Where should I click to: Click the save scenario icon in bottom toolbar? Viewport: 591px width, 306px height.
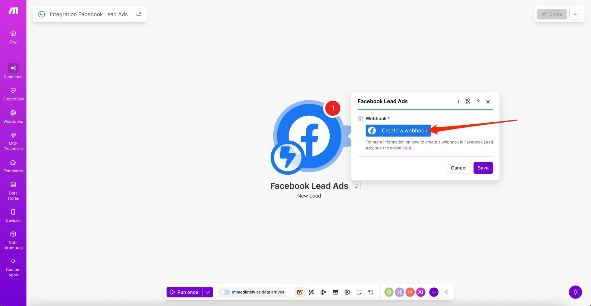[x=300, y=292]
